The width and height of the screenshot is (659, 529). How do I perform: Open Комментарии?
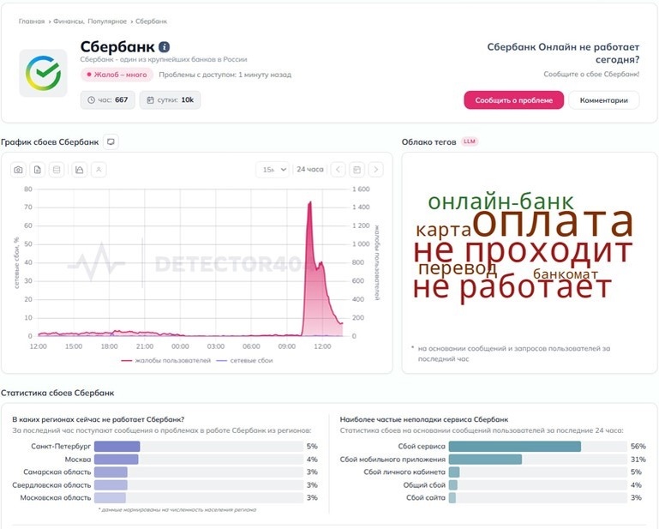coord(603,100)
